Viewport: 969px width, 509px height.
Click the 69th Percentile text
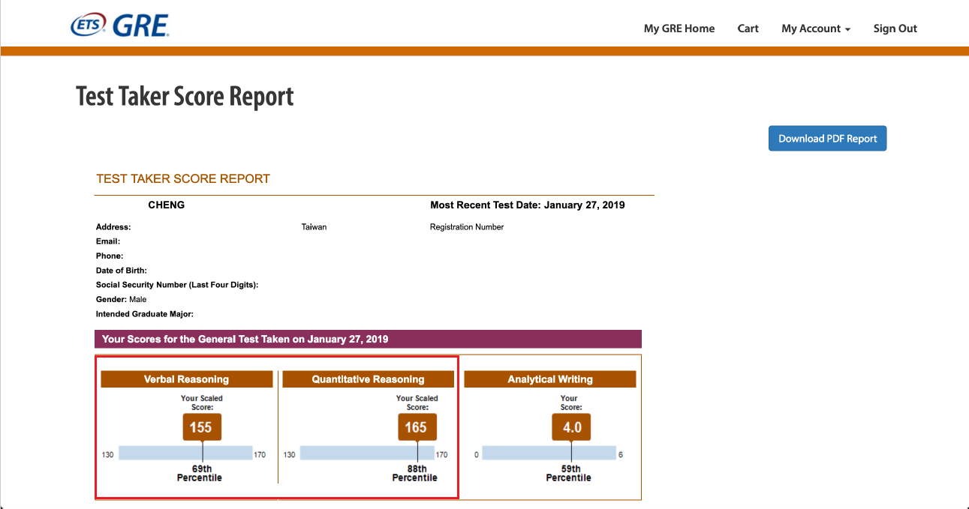[x=200, y=473]
